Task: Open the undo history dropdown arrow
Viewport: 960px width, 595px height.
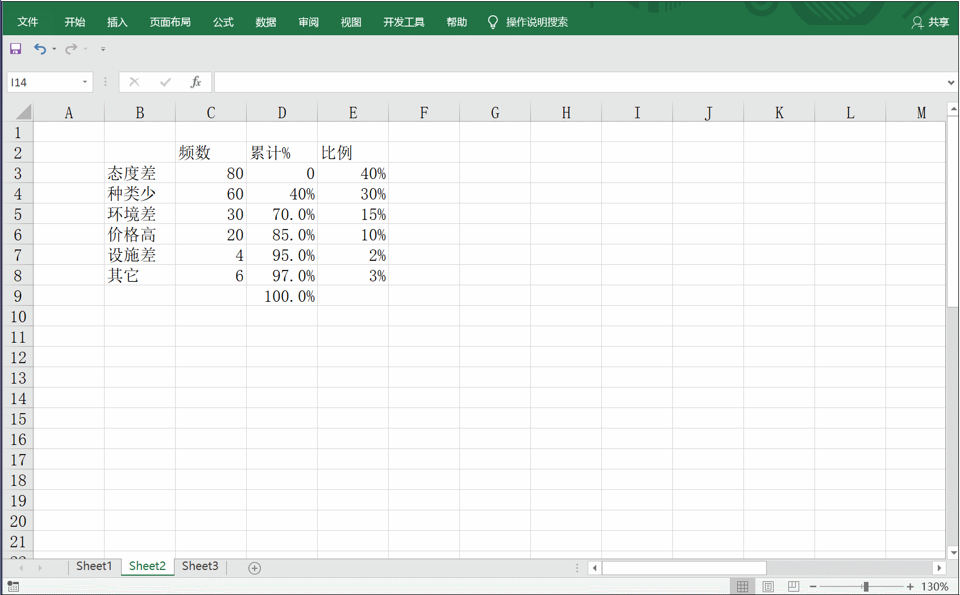Action: tap(55, 49)
